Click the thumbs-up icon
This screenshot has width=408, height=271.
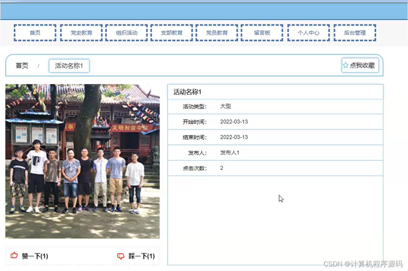pyautogui.click(x=14, y=255)
